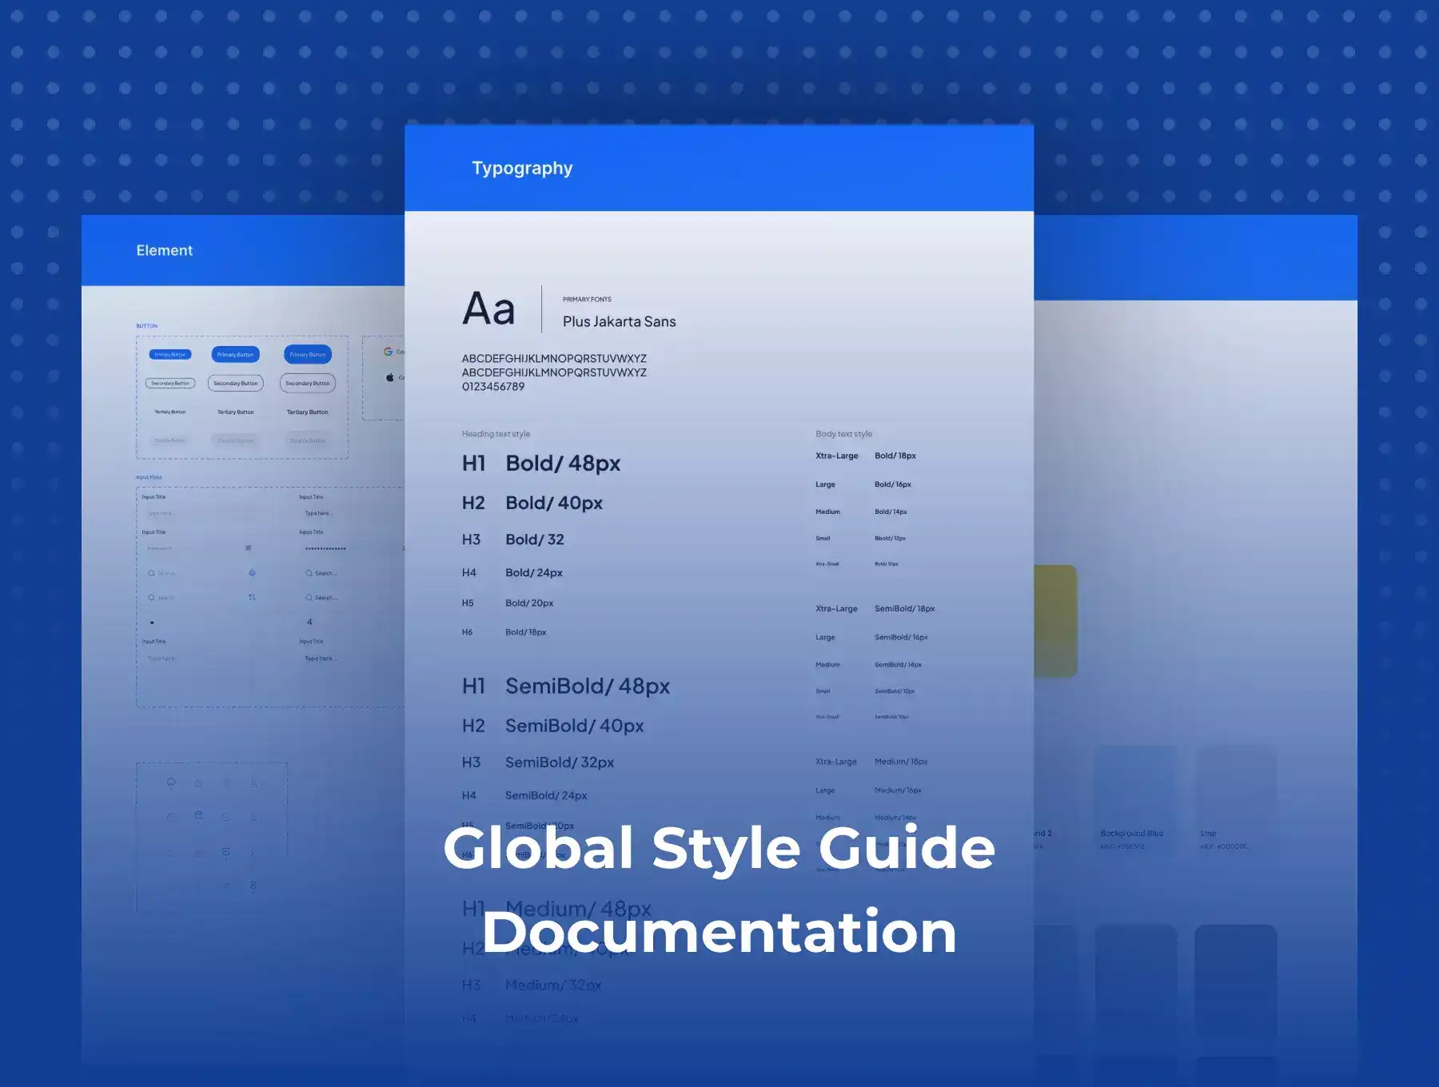Select the highlighted user icon at grid bottom

253,885
